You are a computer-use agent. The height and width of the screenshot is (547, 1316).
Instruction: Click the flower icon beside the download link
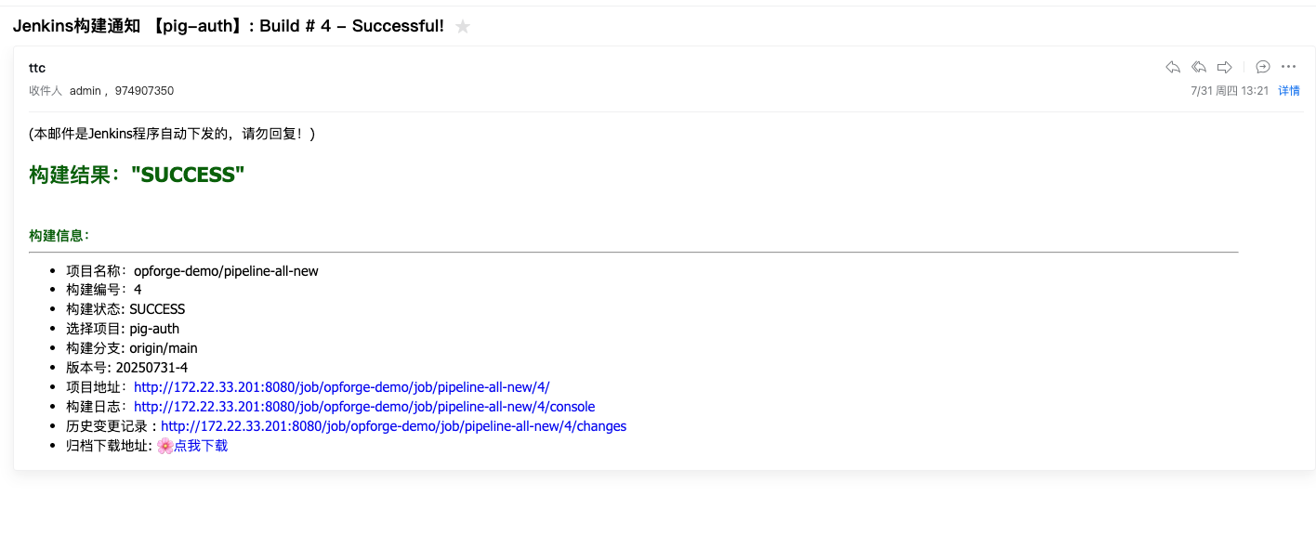[164, 446]
